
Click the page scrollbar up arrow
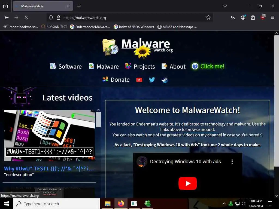coord(277,33)
